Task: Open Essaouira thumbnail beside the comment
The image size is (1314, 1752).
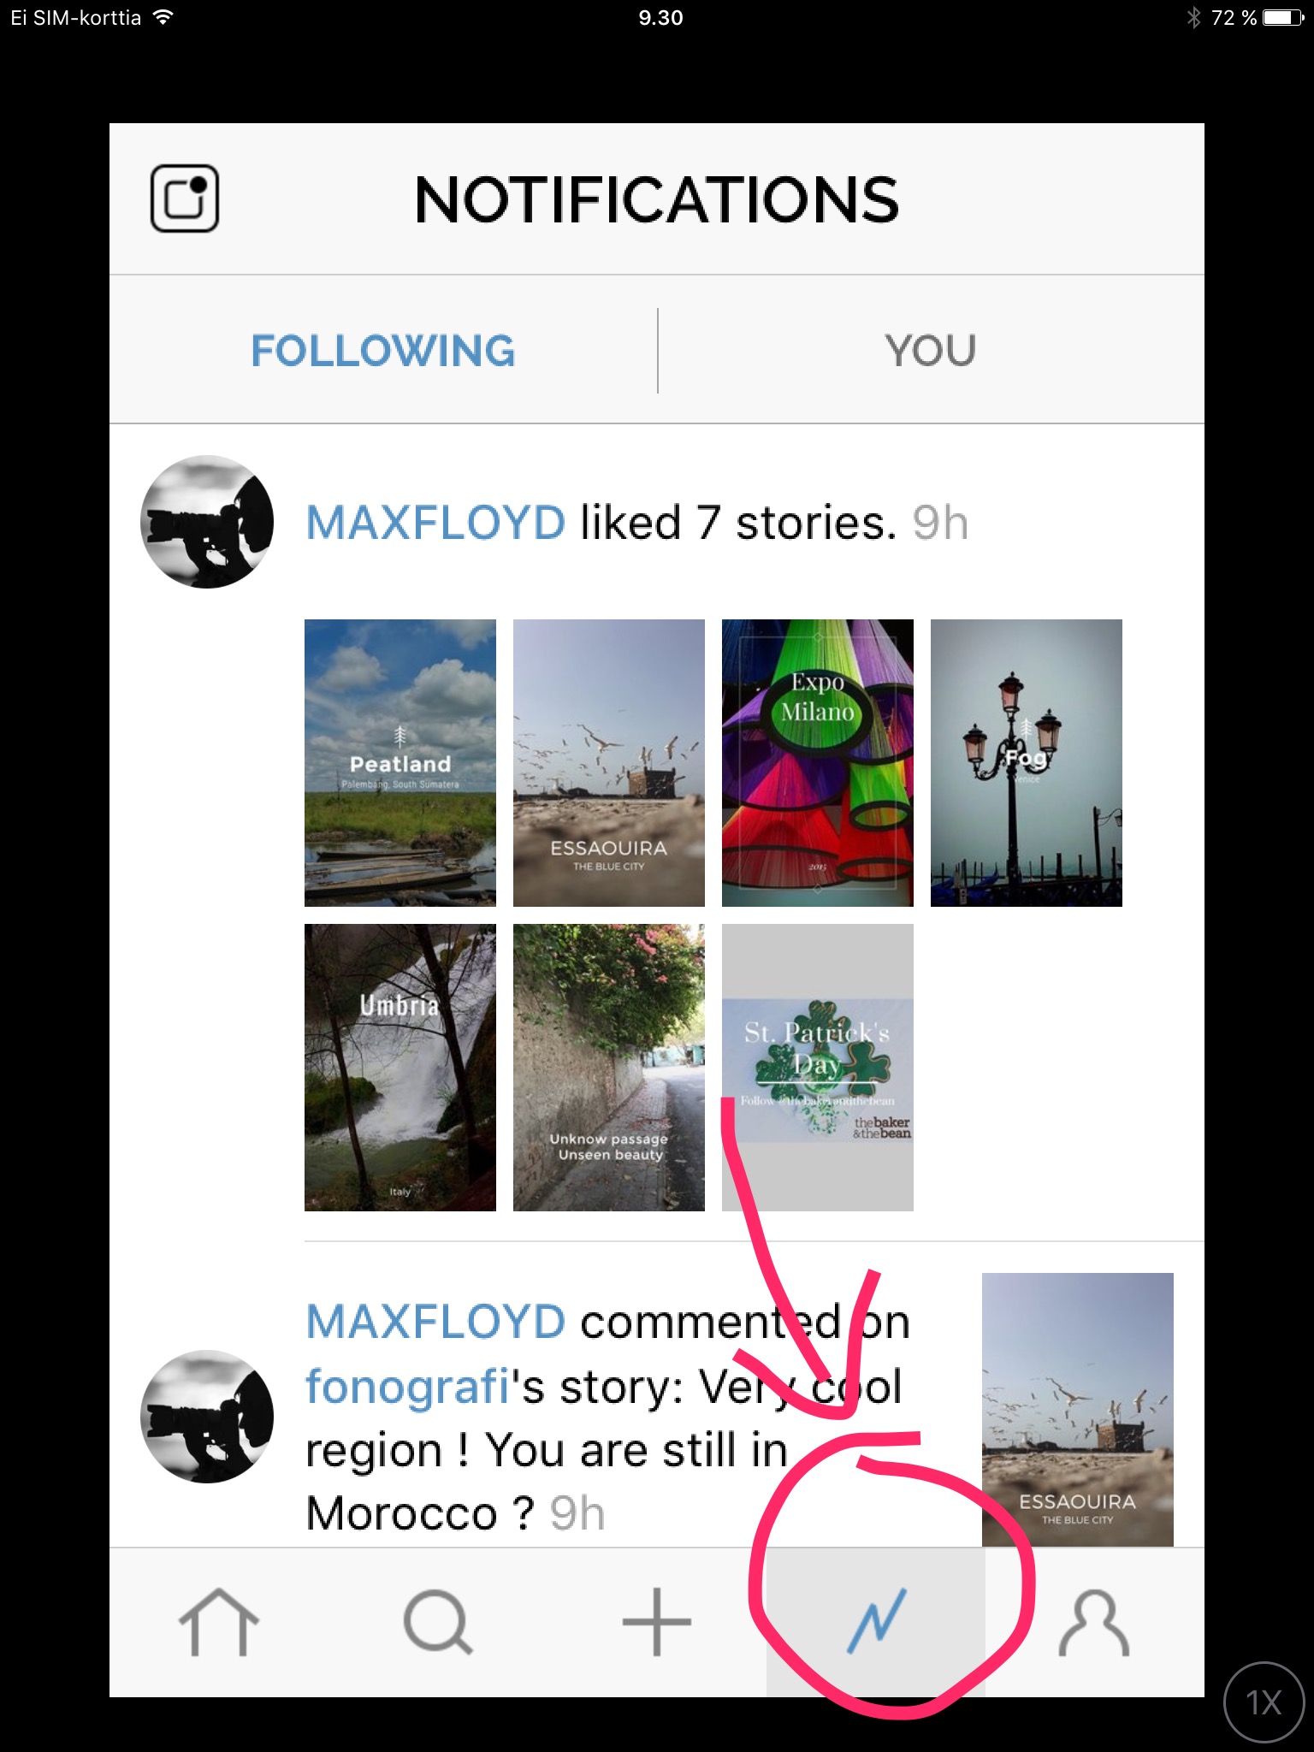Action: 1078,1410
